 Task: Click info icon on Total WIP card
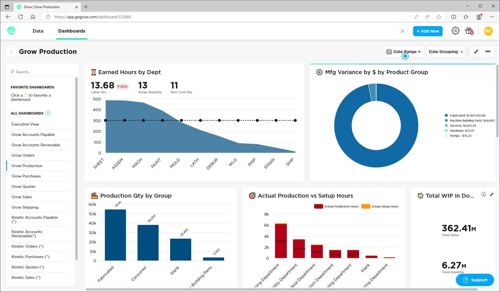(x=483, y=194)
